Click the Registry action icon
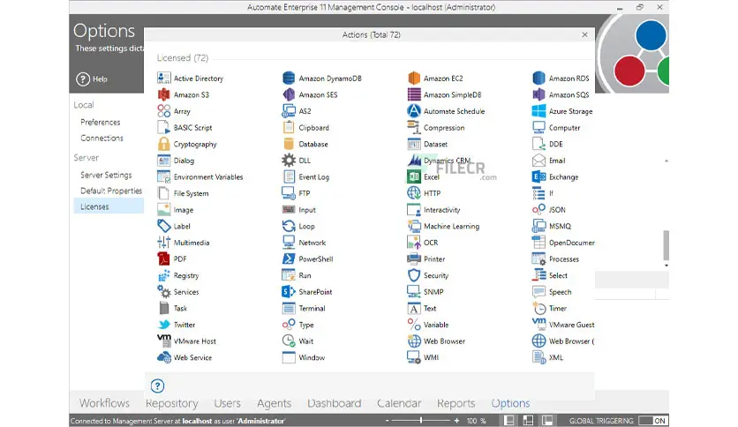The height and width of the screenshot is (427, 738). (x=164, y=275)
